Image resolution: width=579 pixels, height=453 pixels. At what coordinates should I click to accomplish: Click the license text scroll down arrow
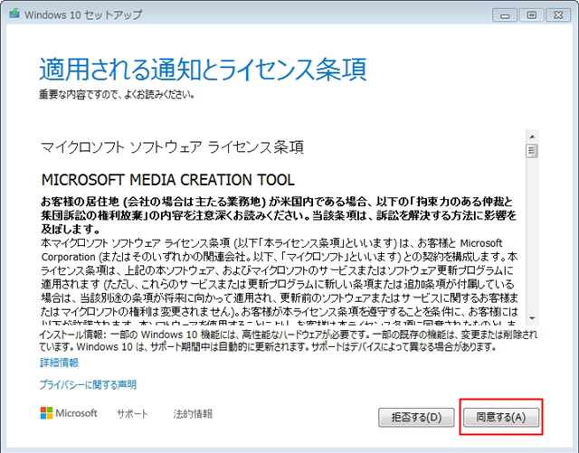point(532,318)
